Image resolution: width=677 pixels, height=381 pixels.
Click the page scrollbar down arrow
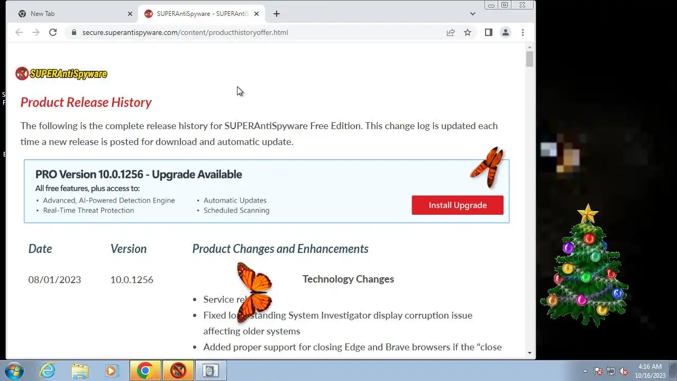530,353
